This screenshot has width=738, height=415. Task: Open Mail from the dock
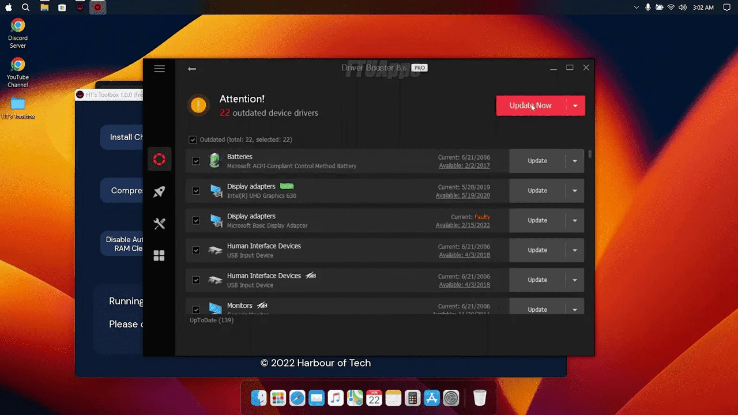(317, 398)
